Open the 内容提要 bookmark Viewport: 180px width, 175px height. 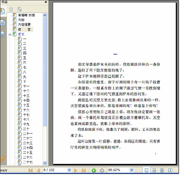coord(24,25)
